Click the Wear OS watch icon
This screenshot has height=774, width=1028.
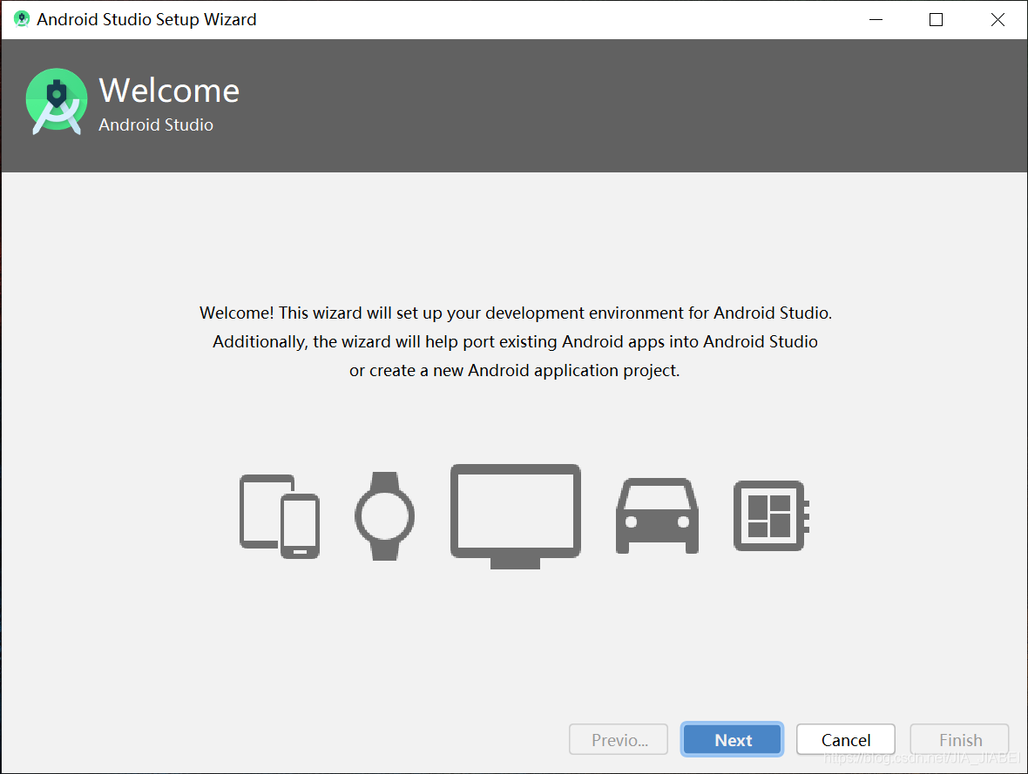(385, 515)
